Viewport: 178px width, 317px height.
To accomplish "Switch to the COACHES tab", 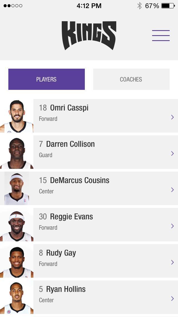I will coord(131,79).
